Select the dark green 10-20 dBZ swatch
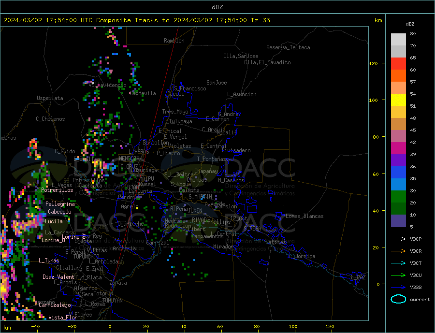The width and height of the screenshot is (435, 333). 398,208
